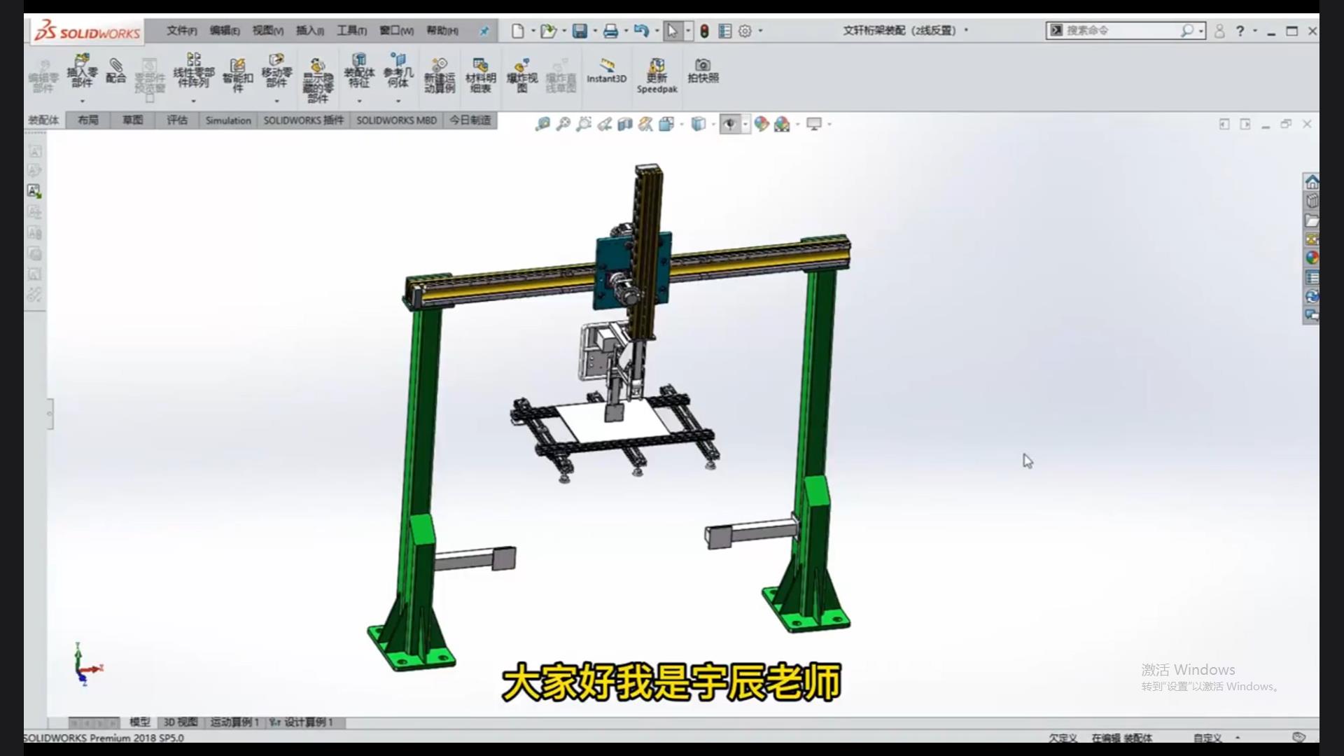The image size is (1344, 756).
Task: Click Edit Appearance color ball icon
Action: pyautogui.click(x=761, y=124)
